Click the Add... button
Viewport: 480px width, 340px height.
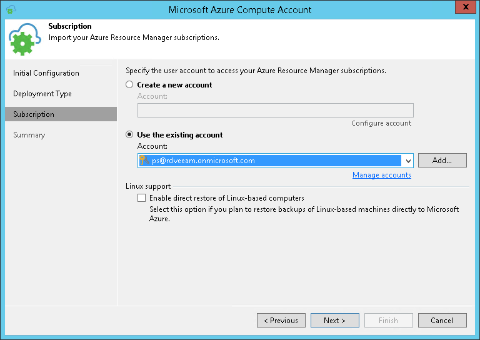442,161
